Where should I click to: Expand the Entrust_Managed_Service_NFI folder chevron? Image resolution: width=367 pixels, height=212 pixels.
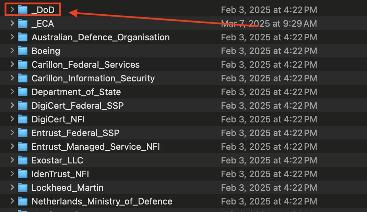point(12,146)
